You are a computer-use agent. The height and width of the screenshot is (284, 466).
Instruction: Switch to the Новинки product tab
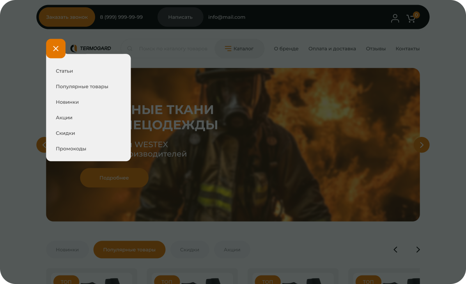(67, 250)
